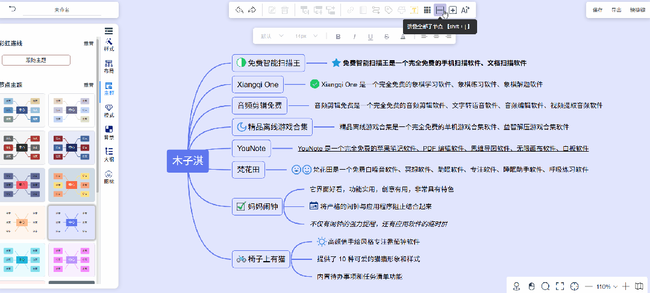
Task: Zoom in with plus button
Action: pos(626,286)
